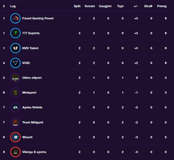Select the Apeks Rebels logo
This screenshot has height=160, width=174.
pos(15,107)
